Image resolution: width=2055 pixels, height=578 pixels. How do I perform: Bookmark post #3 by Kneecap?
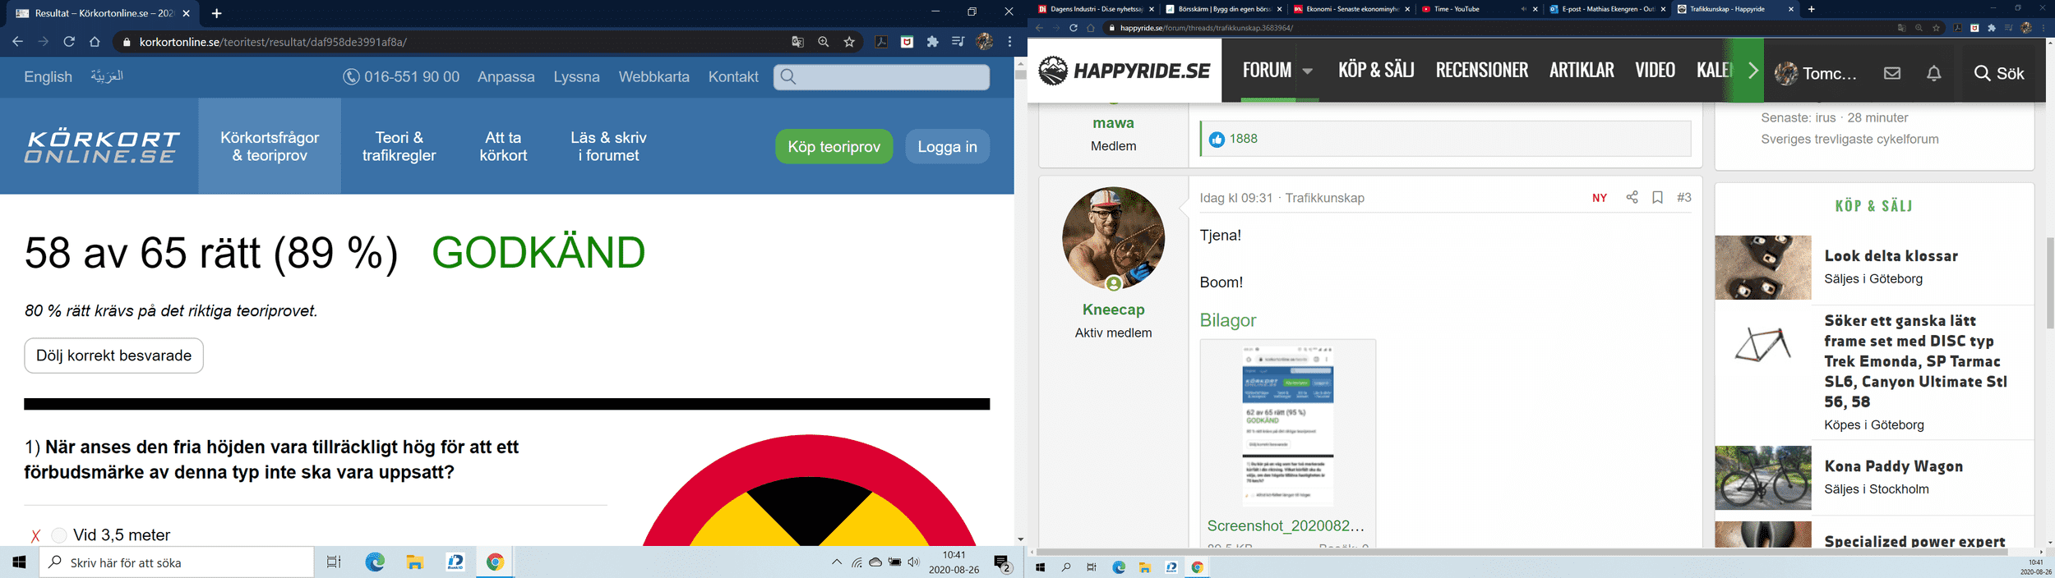(1657, 197)
